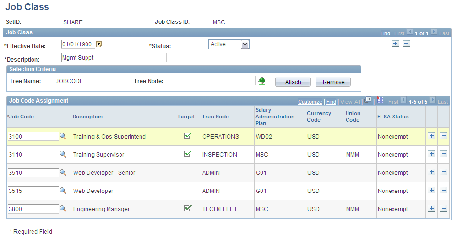Open Job Code Assignment grid in new window
The width and height of the screenshot is (457, 235).
coord(368,100)
